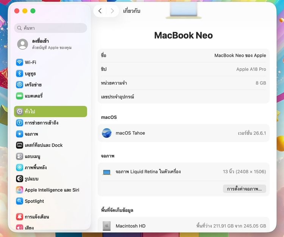This screenshot has width=284, height=237.
Task: Open the การตั้งค่าจอภาพ... display settings button
Action: [x=244, y=189]
